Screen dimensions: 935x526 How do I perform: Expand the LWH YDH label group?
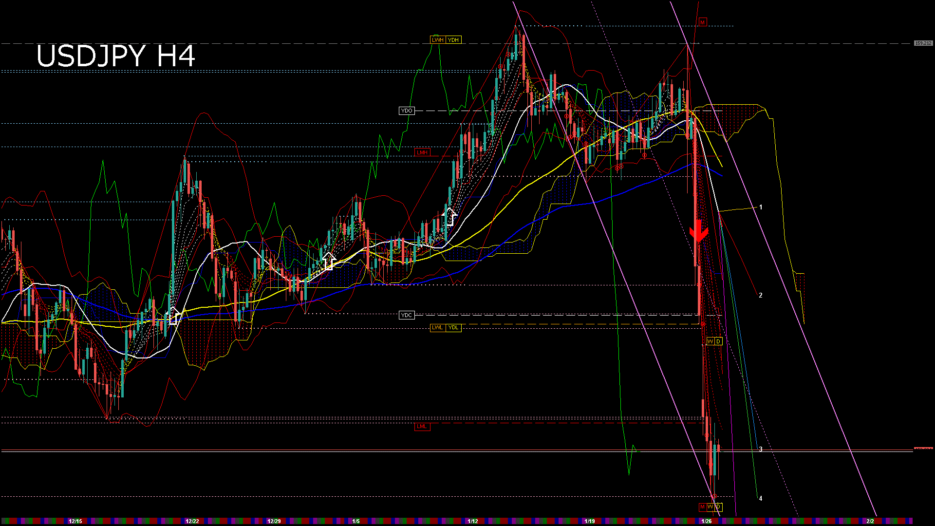(x=445, y=39)
